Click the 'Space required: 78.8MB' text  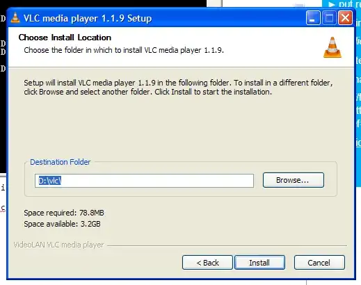tap(64, 213)
